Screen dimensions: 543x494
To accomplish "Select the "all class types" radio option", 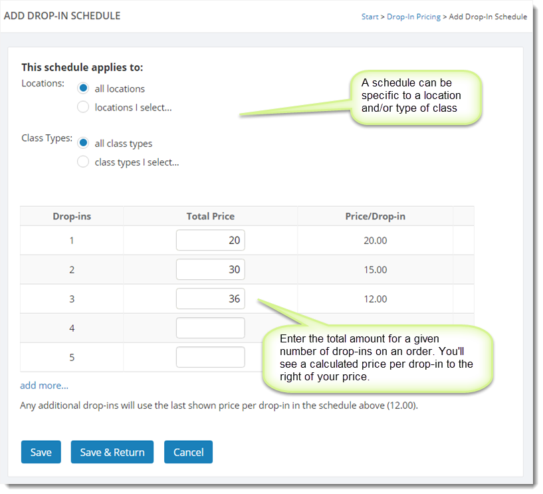I will pyautogui.click(x=83, y=143).
